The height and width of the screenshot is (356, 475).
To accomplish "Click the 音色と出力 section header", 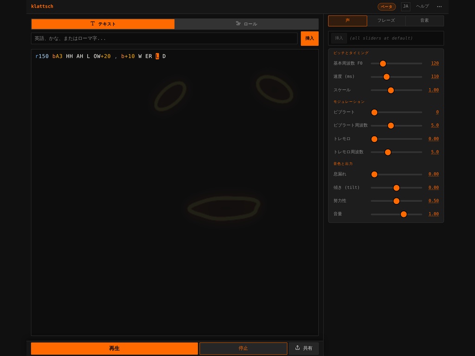I will point(343,164).
